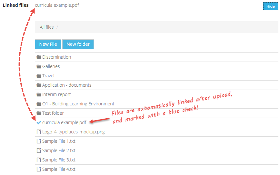Toggle the blue check on curricula example.pdf
Viewport: 280px width, 175px height.
click(x=39, y=122)
